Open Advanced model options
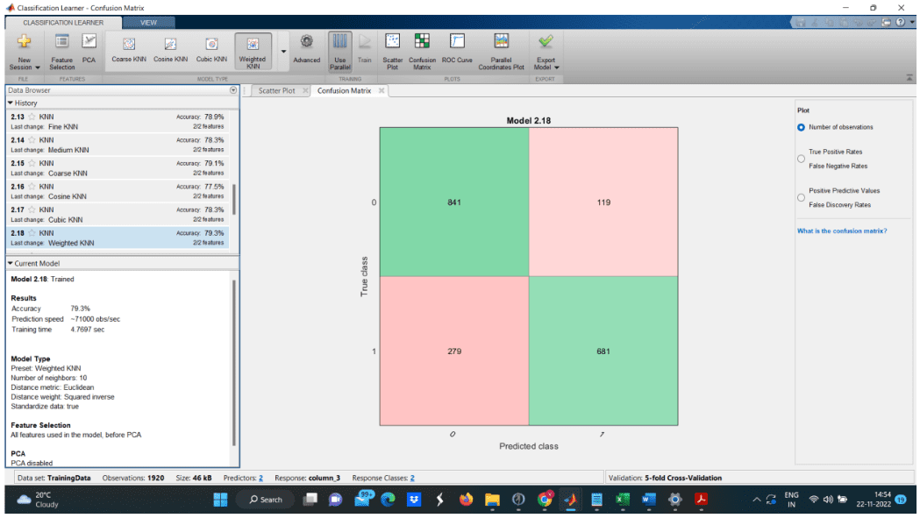Screen dimensions: 920x518 coord(306,50)
